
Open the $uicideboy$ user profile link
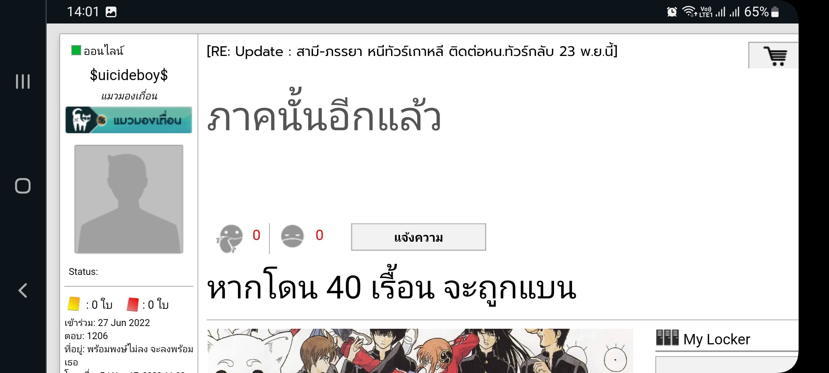(129, 75)
